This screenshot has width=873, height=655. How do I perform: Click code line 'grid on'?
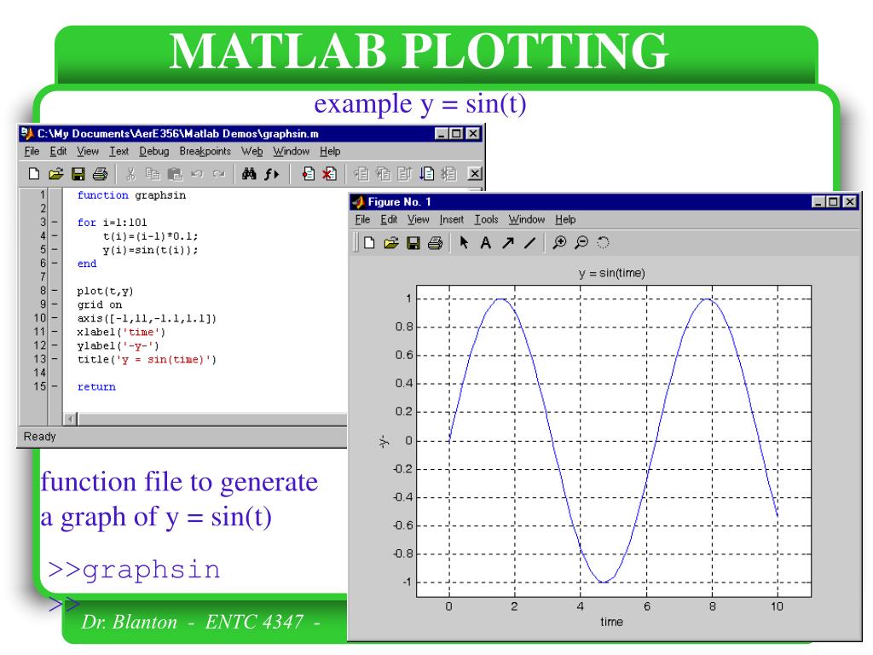(x=99, y=304)
